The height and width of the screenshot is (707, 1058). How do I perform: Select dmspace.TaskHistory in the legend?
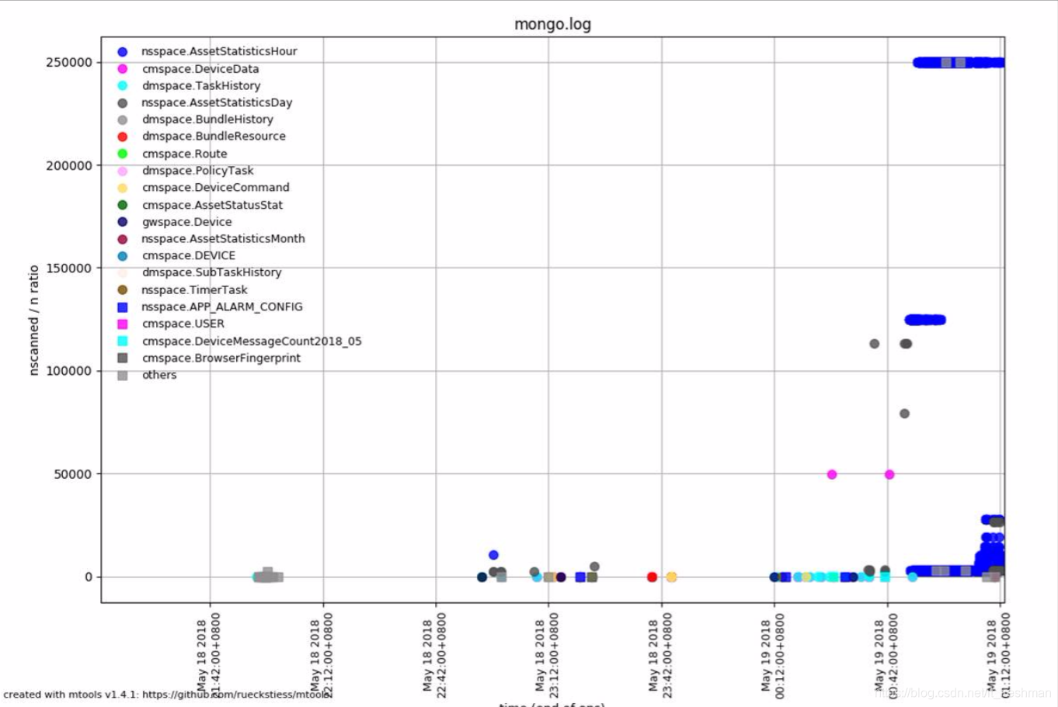point(189,85)
